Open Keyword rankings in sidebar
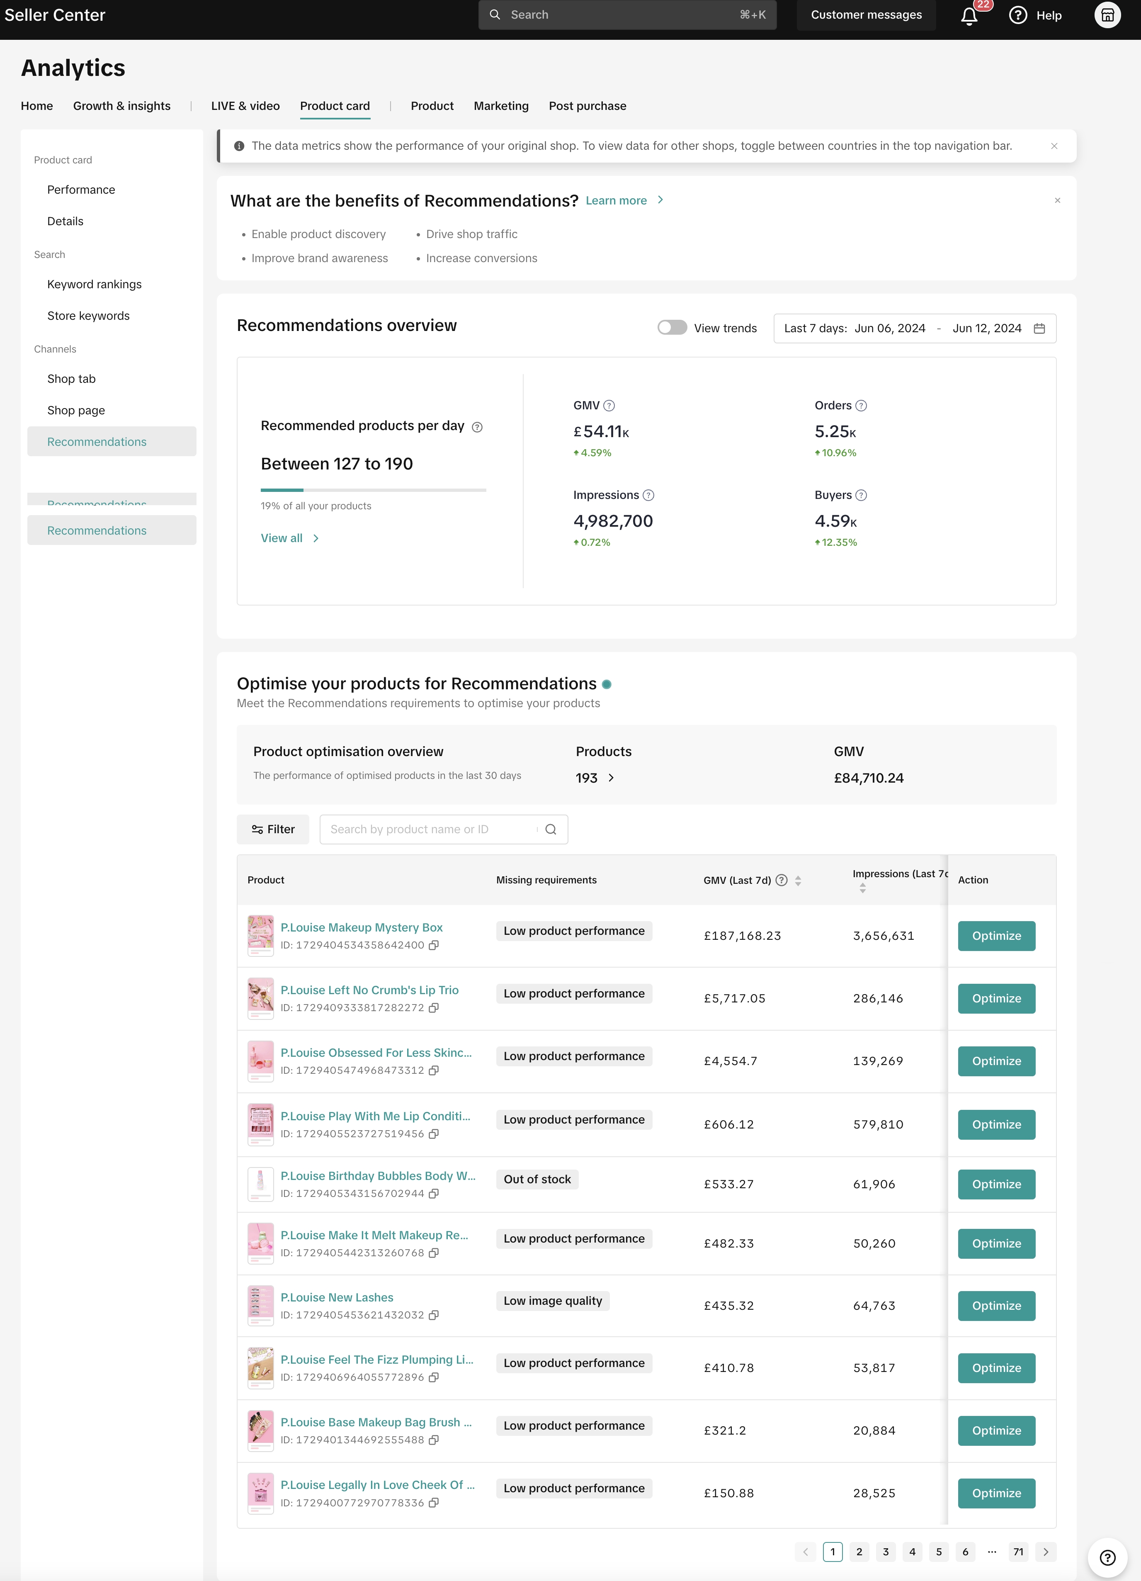 point(94,285)
